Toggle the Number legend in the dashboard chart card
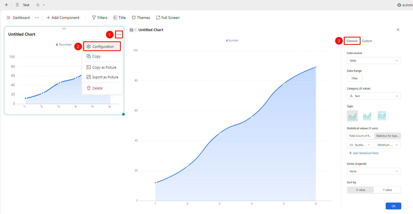Image resolution: width=413 pixels, height=214 pixels. [64, 45]
